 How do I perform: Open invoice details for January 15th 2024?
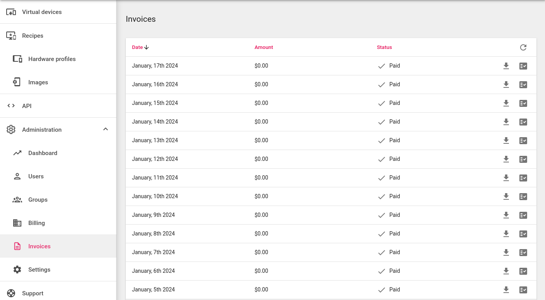[523, 103]
